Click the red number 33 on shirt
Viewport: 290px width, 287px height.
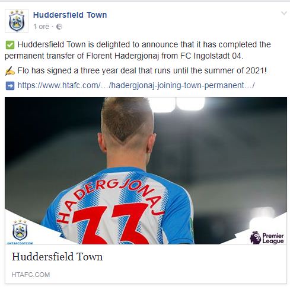pos(111,224)
